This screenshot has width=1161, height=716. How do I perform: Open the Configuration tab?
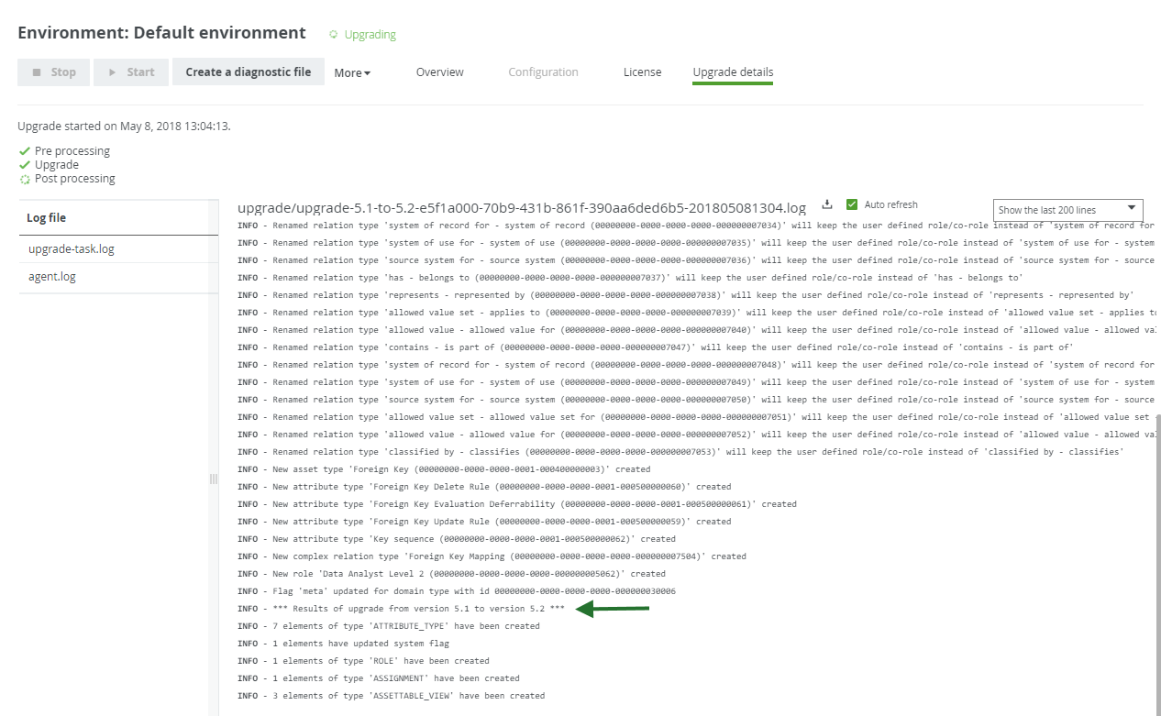click(543, 72)
